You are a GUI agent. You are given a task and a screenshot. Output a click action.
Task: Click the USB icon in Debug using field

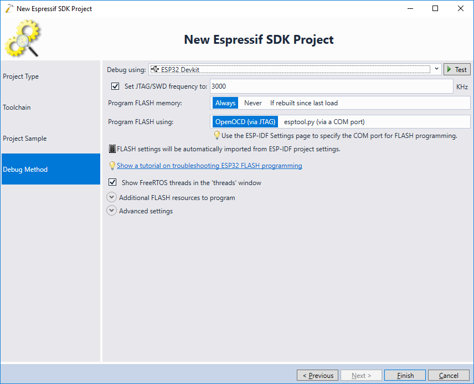155,69
